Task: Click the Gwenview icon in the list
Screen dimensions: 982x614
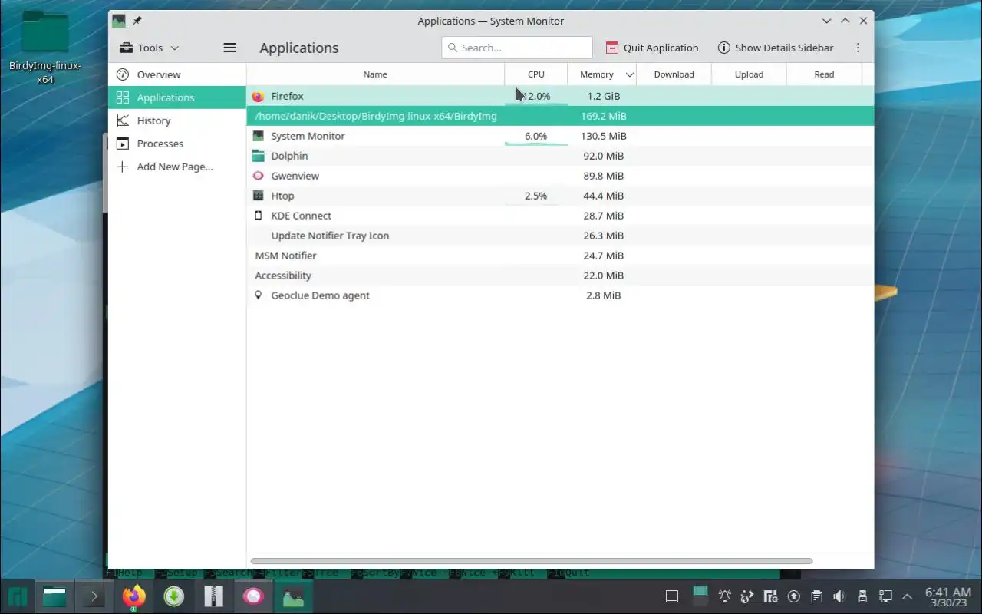Action: [x=258, y=176]
